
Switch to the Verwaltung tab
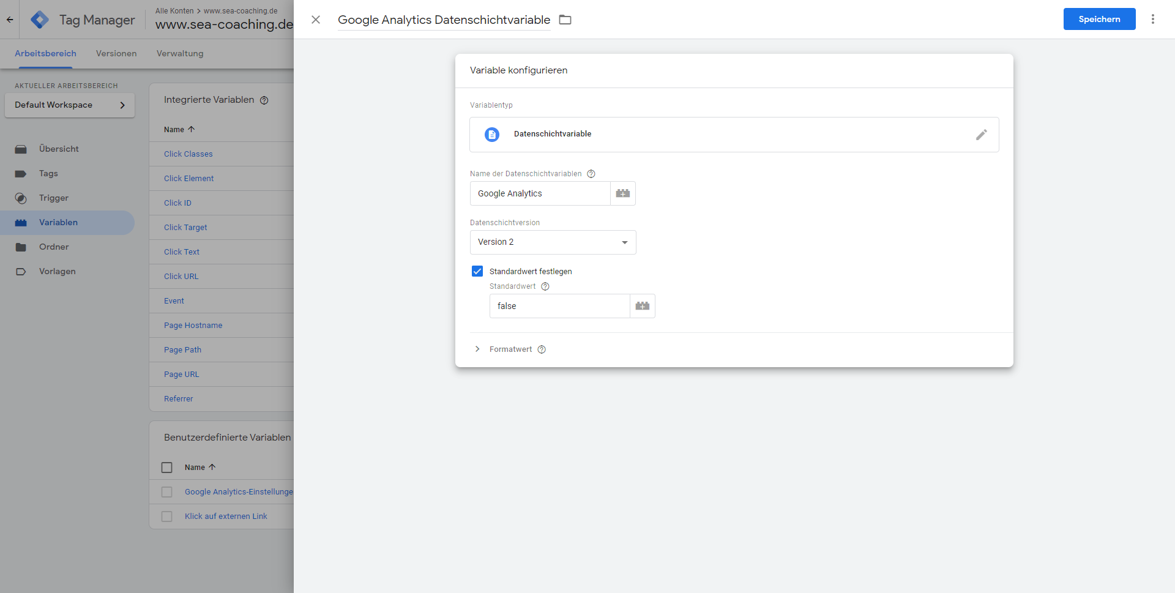pos(180,54)
